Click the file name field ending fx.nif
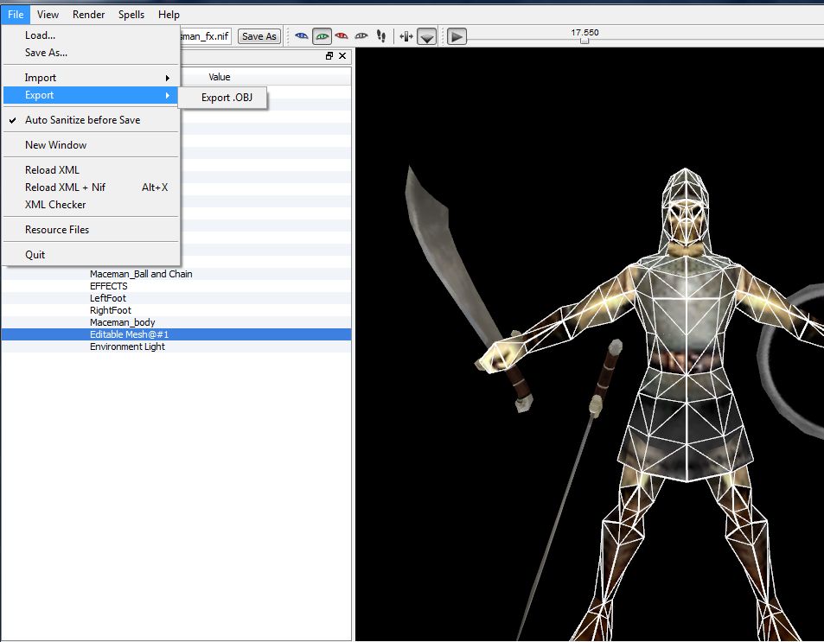The width and height of the screenshot is (824, 642). pos(206,36)
